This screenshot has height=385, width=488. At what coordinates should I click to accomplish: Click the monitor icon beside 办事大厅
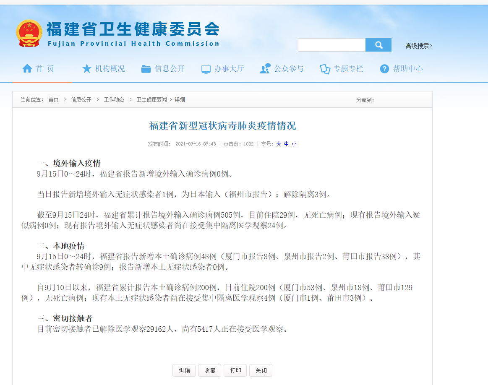click(205, 68)
